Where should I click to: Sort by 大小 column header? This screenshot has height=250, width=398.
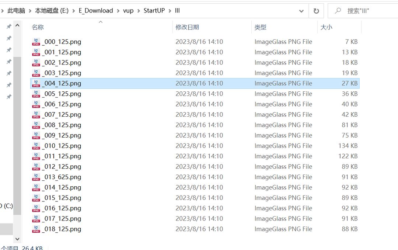pos(326,27)
